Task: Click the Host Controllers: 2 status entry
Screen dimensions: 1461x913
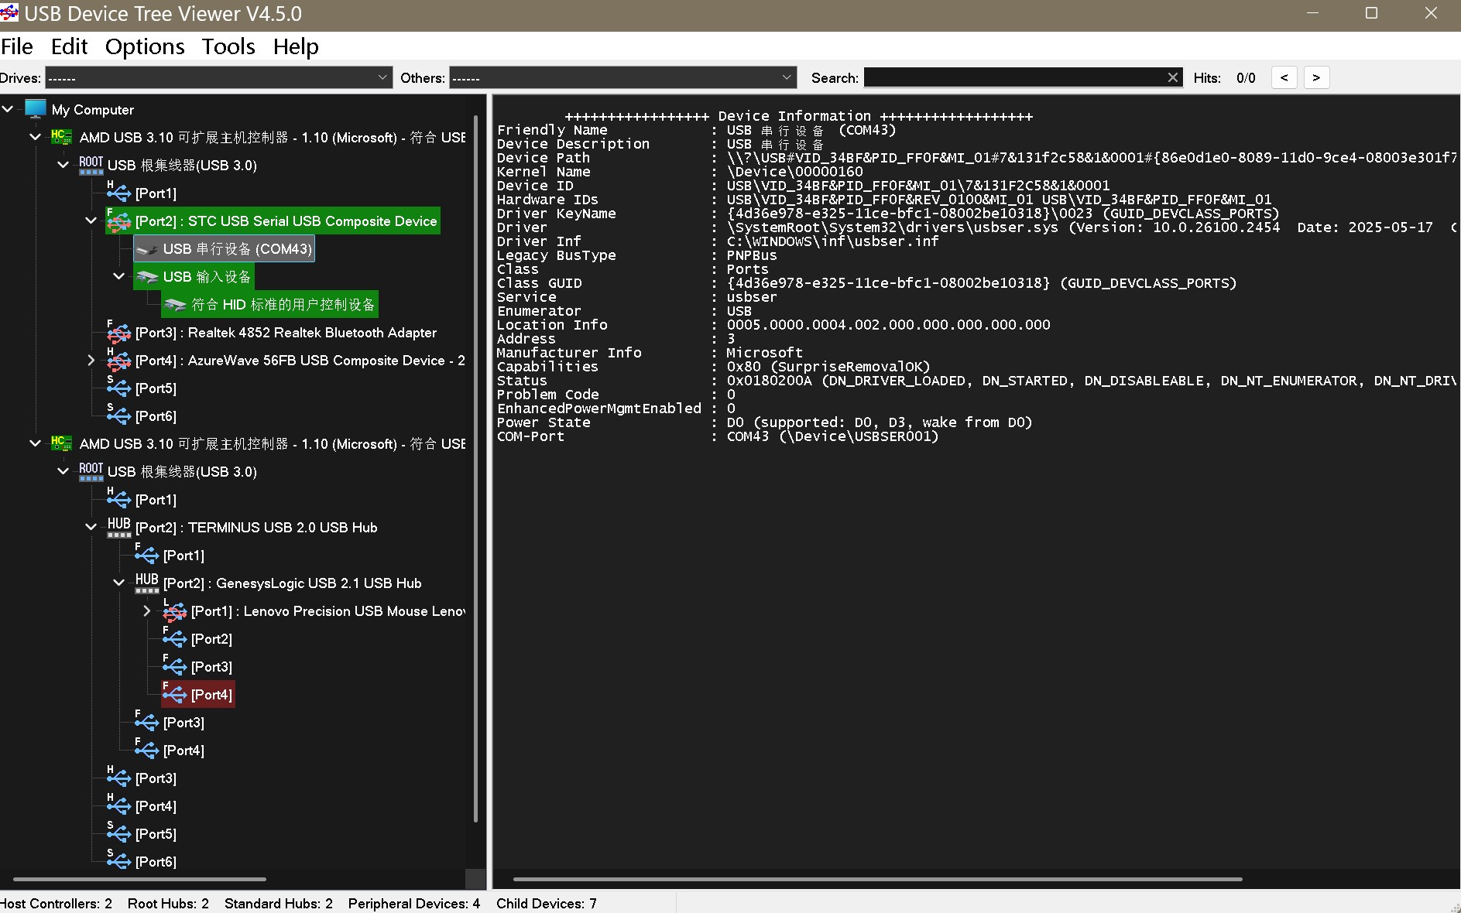Action: click(x=56, y=903)
